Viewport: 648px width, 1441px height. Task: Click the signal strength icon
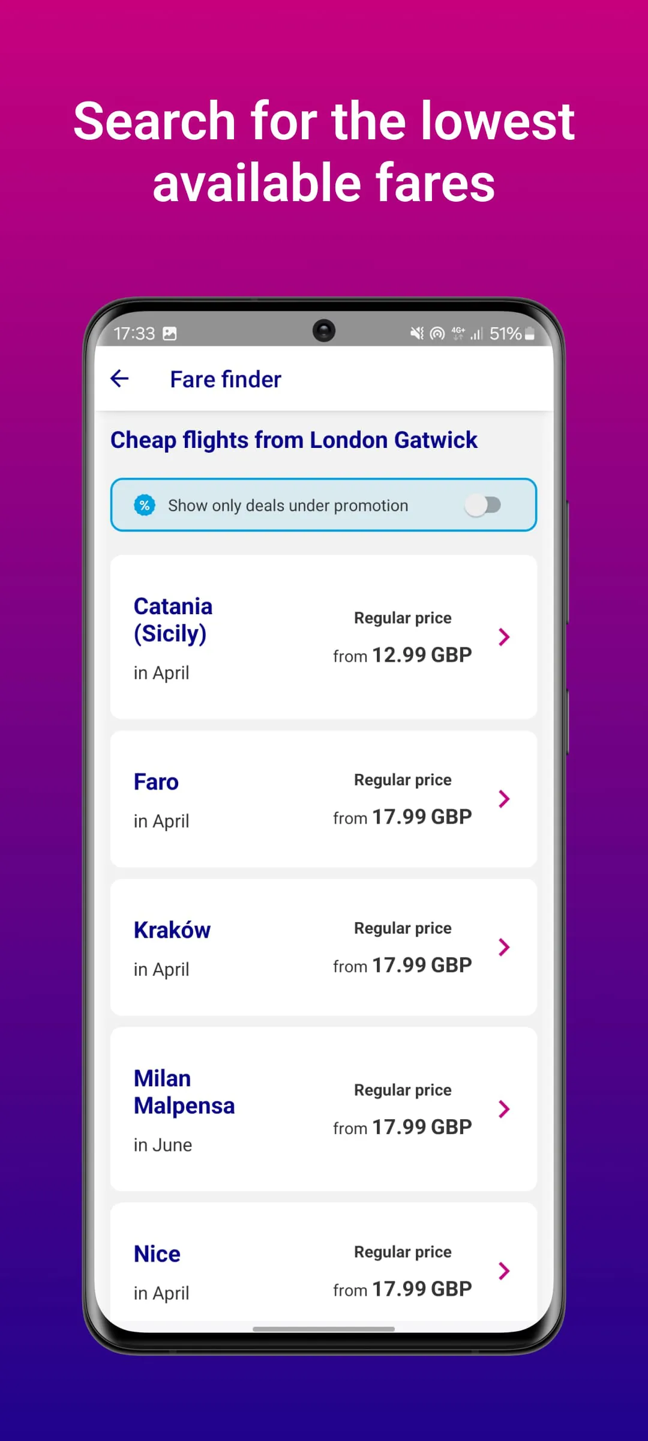(477, 334)
